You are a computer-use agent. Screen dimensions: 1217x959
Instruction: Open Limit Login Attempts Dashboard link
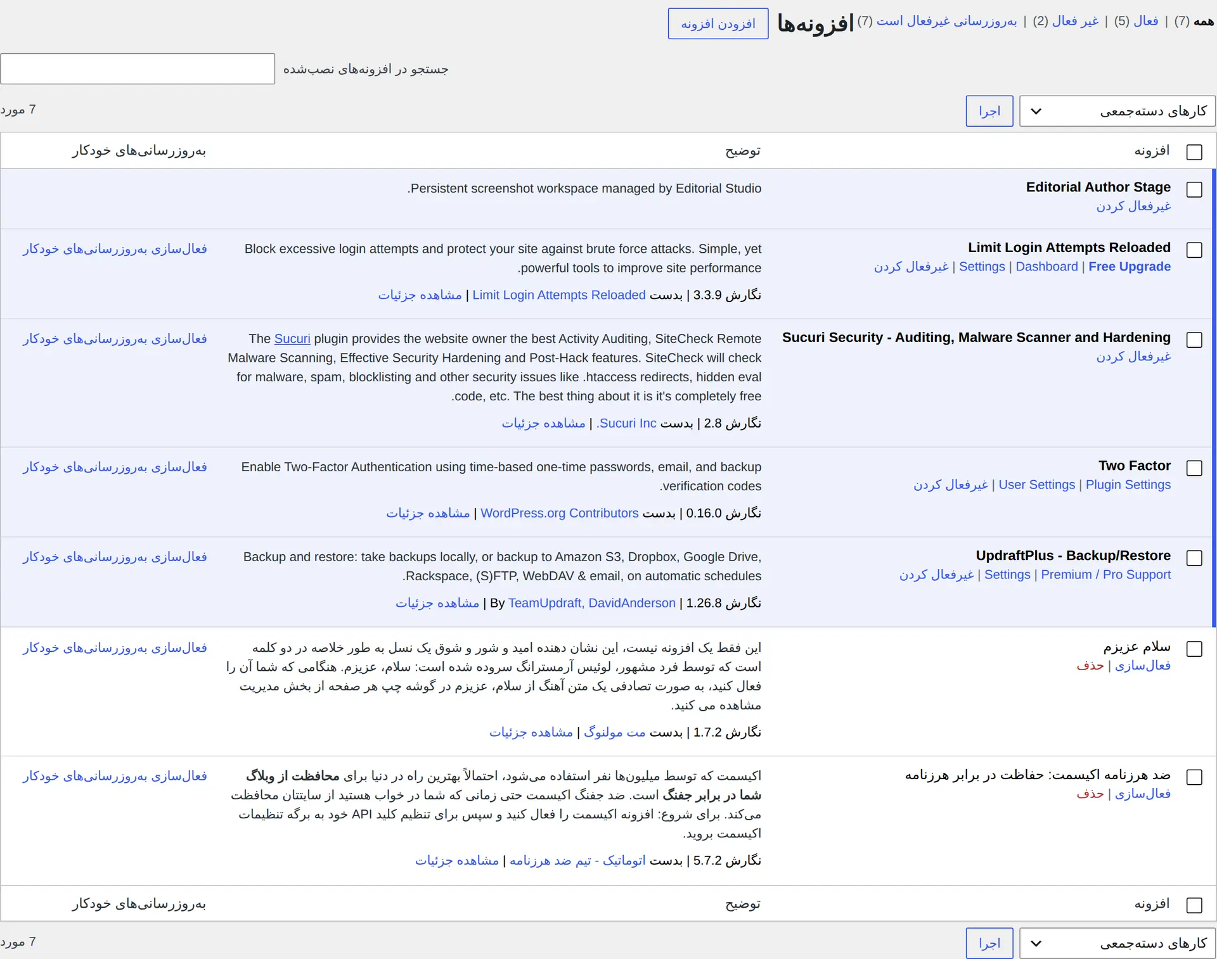[1046, 267]
